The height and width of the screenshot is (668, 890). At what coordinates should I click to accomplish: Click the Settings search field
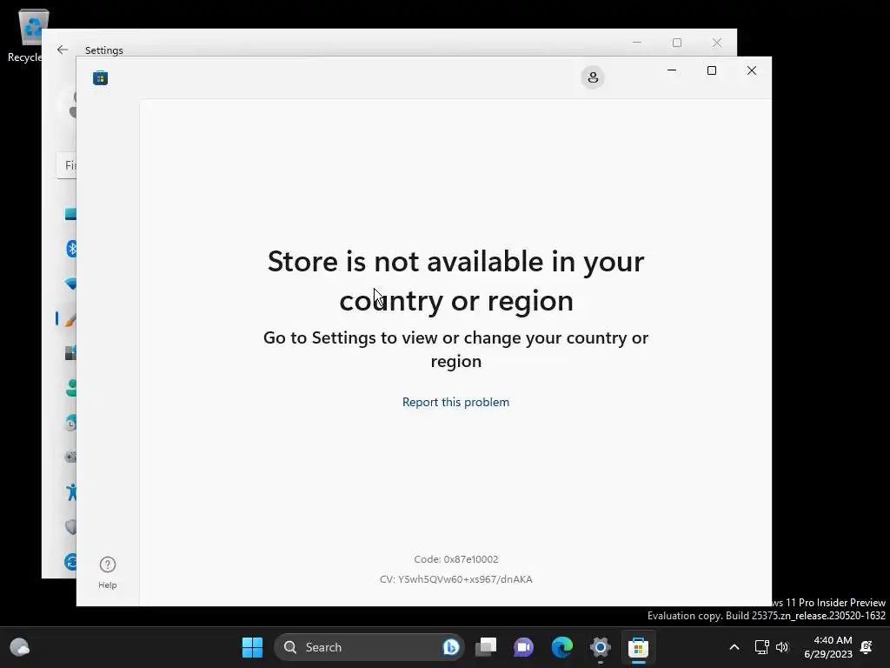coord(67,165)
